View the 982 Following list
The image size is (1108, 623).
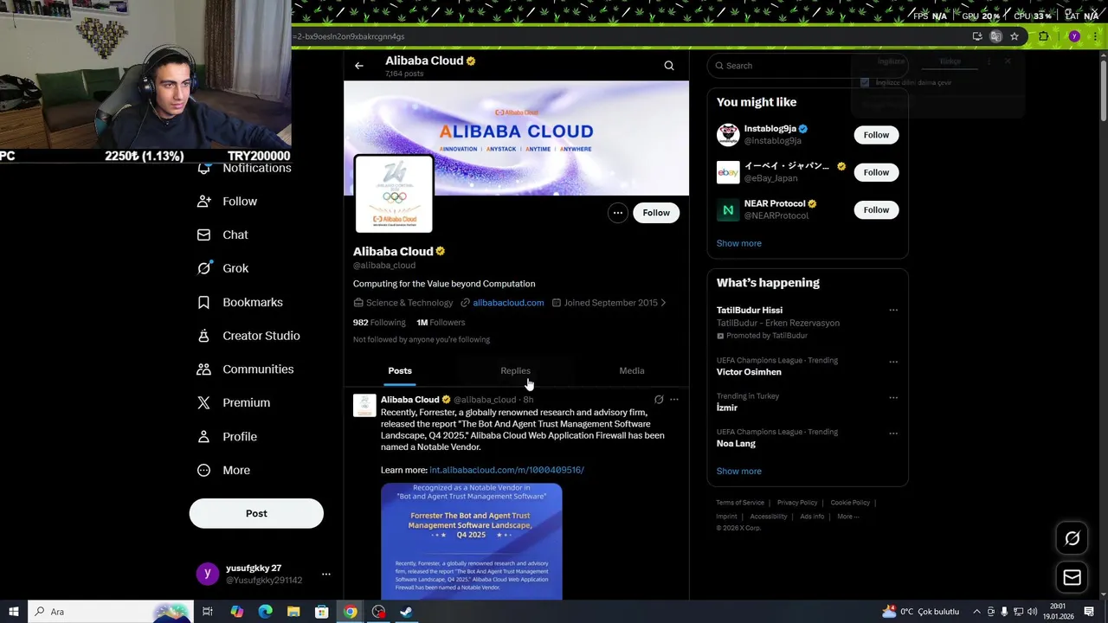379,322
